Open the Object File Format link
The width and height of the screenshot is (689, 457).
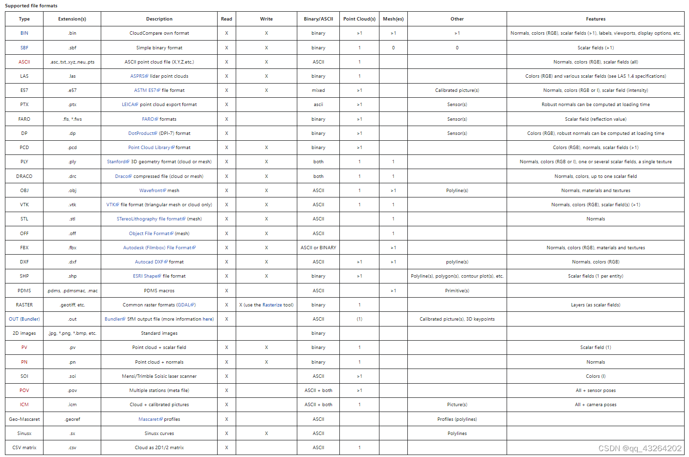point(151,234)
